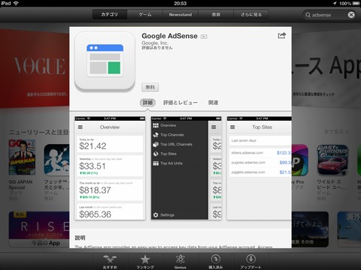Tap the share icon on AdSense page
Image resolution: width=361 pixels, height=270 pixels.
point(282,35)
